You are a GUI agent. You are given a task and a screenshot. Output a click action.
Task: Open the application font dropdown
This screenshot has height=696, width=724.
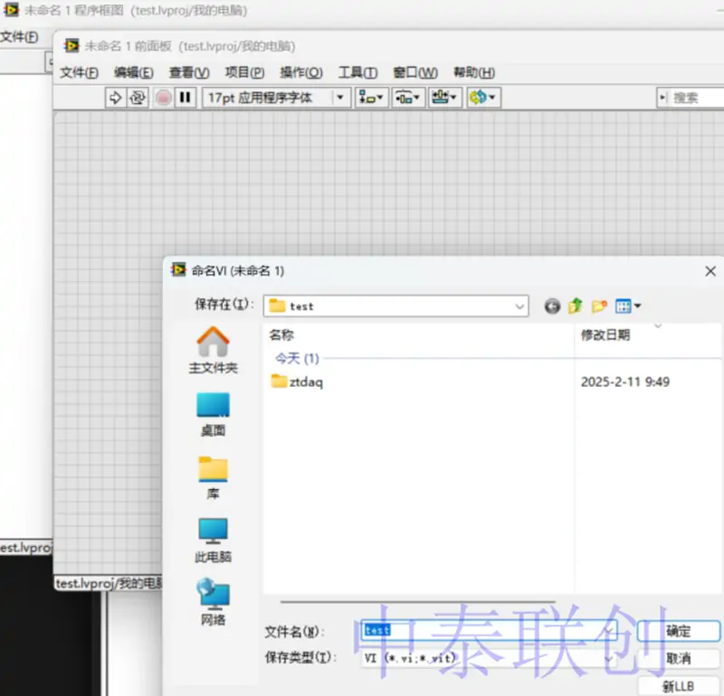tap(341, 98)
